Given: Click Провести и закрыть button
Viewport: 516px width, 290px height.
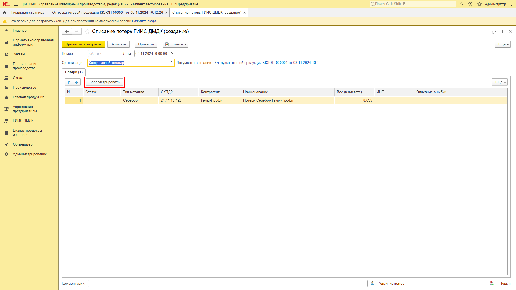Looking at the screenshot, I should pos(83,44).
